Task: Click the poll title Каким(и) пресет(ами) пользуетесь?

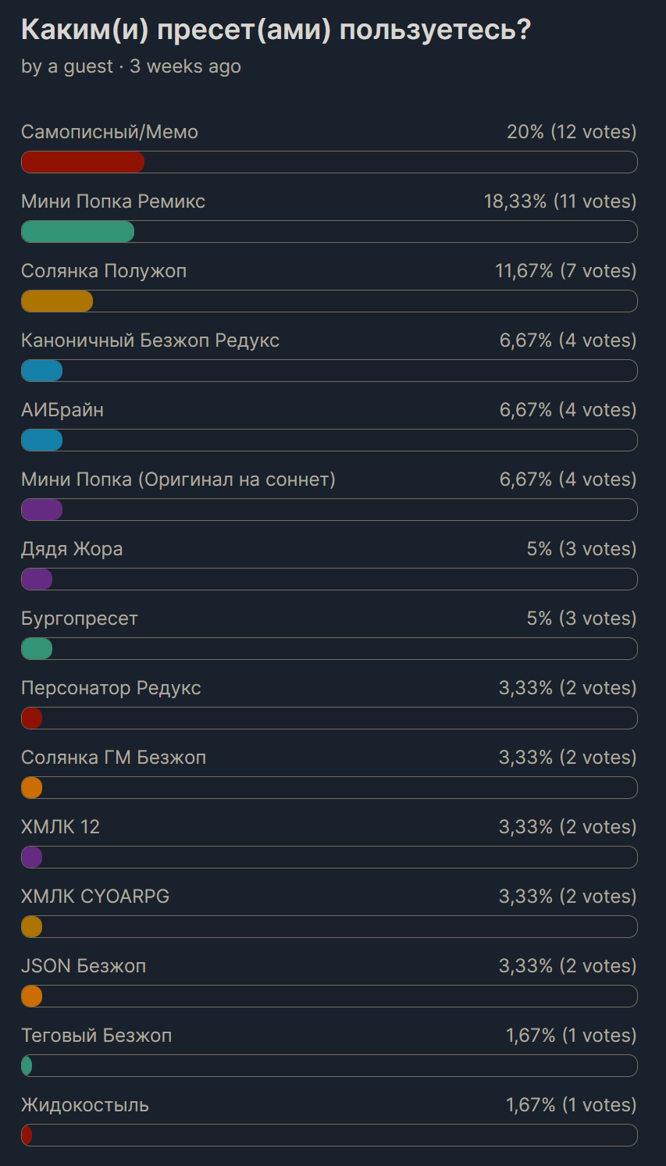Action: [x=276, y=30]
